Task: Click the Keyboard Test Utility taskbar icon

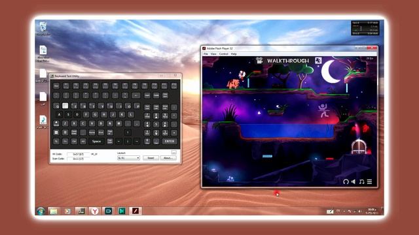Action: coord(81,211)
